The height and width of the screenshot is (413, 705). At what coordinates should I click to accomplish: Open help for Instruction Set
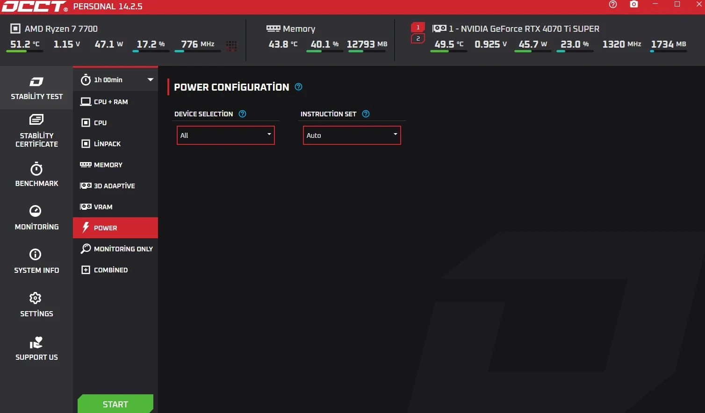(x=366, y=114)
